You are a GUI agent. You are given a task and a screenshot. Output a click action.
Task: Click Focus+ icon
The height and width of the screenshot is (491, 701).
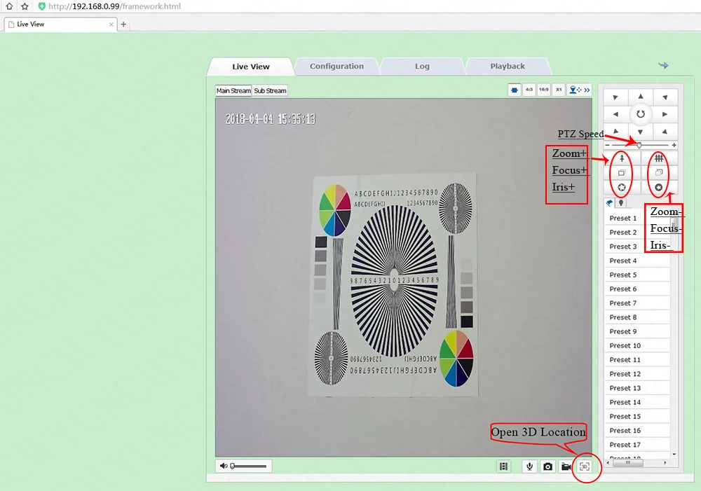pos(622,172)
